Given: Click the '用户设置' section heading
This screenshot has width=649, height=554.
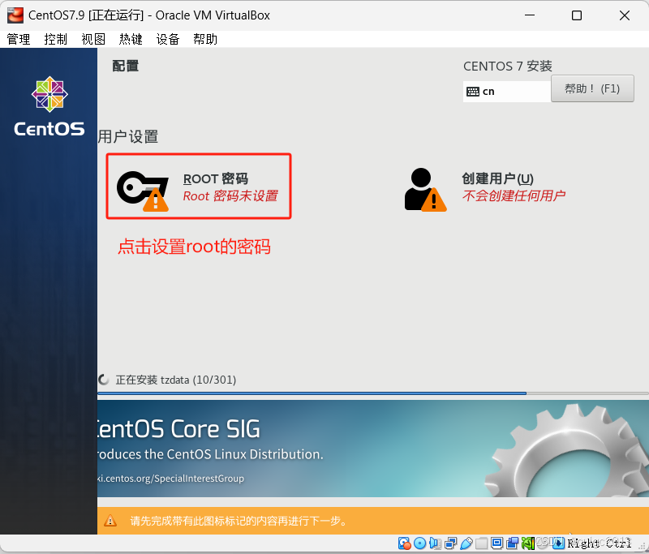Looking at the screenshot, I should (x=128, y=136).
